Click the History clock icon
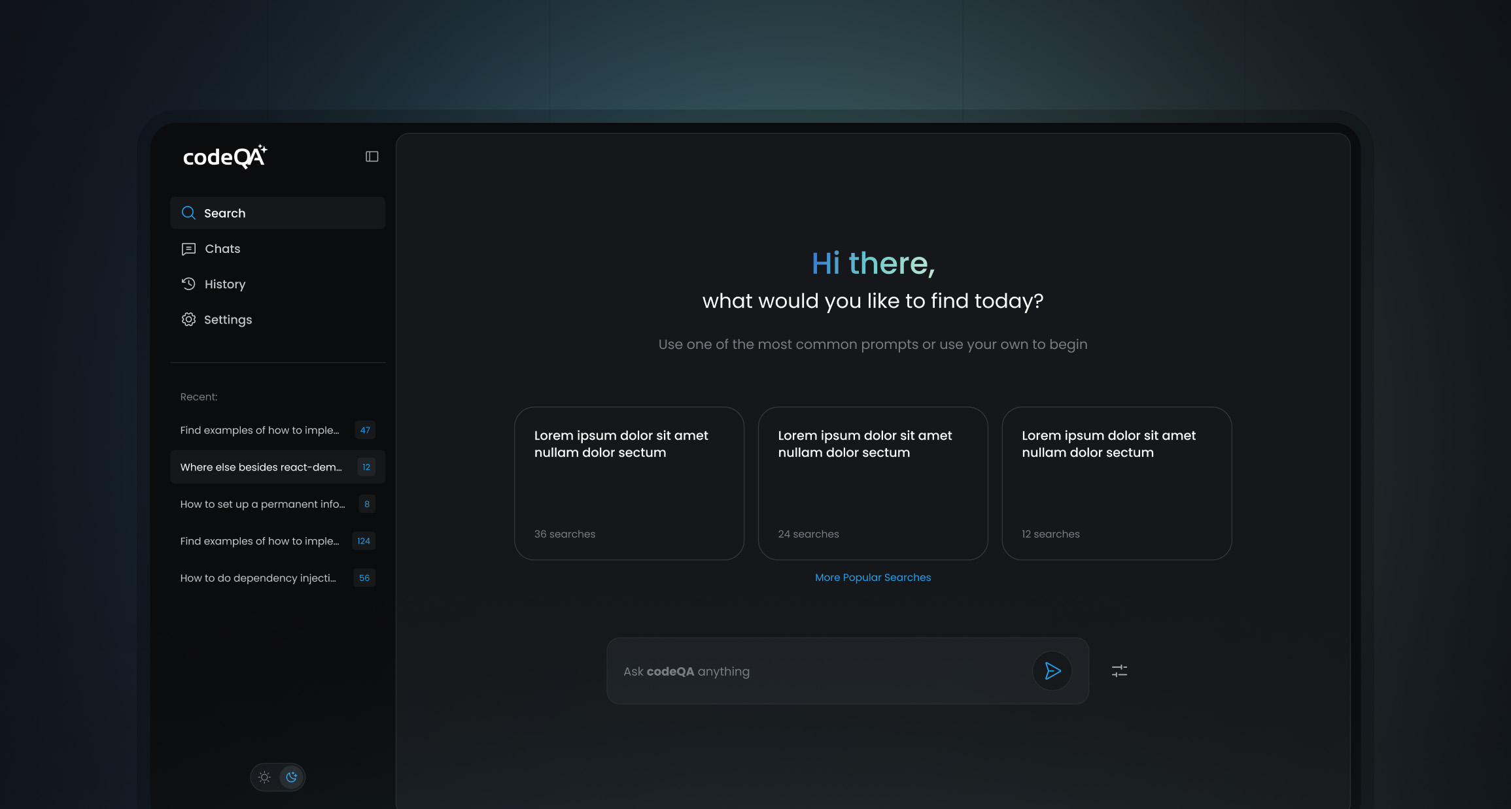This screenshot has width=1511, height=809. [188, 284]
